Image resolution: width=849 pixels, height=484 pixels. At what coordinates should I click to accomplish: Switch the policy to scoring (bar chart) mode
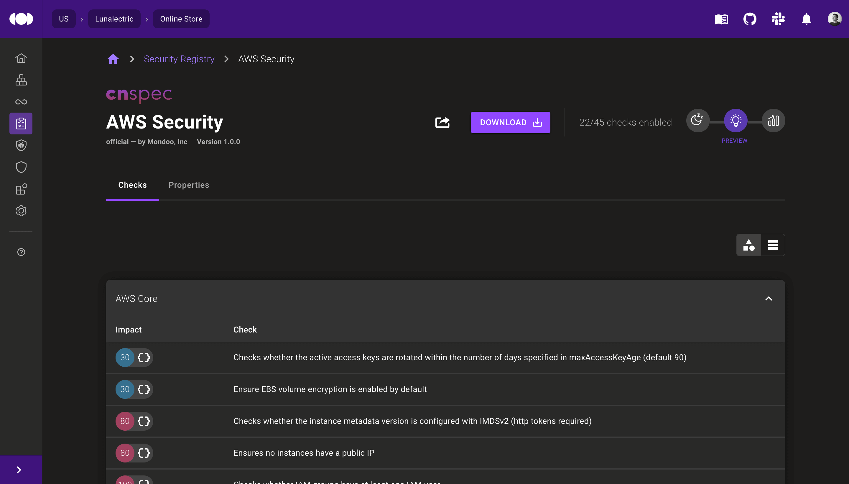773,120
